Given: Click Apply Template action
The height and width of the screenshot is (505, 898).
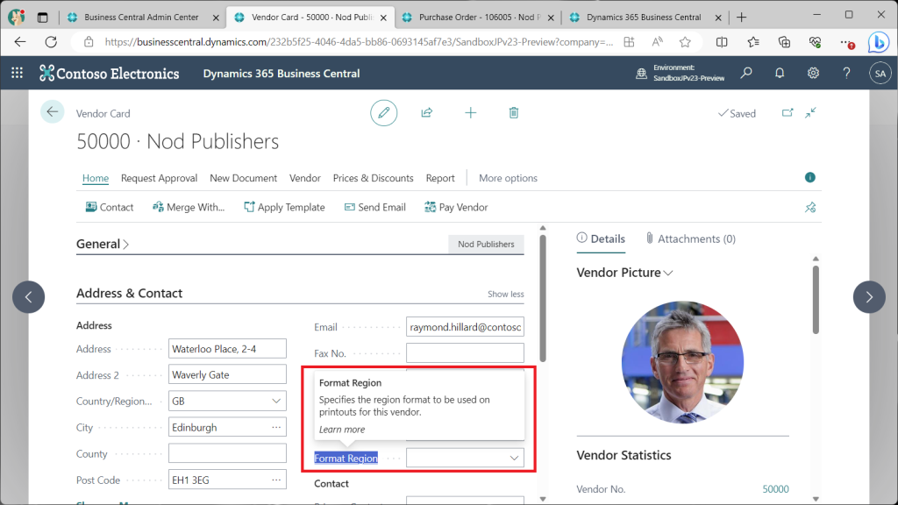Looking at the screenshot, I should pyautogui.click(x=284, y=207).
